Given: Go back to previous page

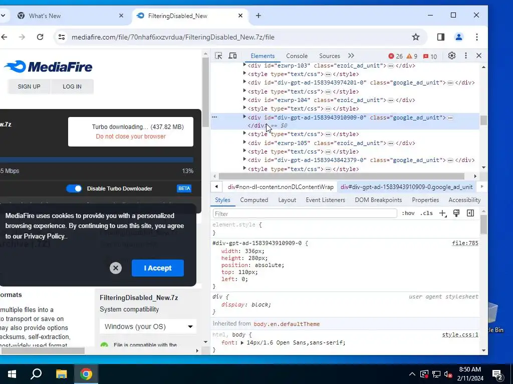Looking at the screenshot, I should [4, 37].
